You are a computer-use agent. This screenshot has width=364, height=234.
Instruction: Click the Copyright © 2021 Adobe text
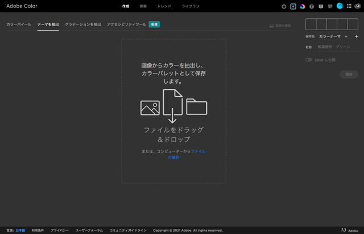pos(188,230)
